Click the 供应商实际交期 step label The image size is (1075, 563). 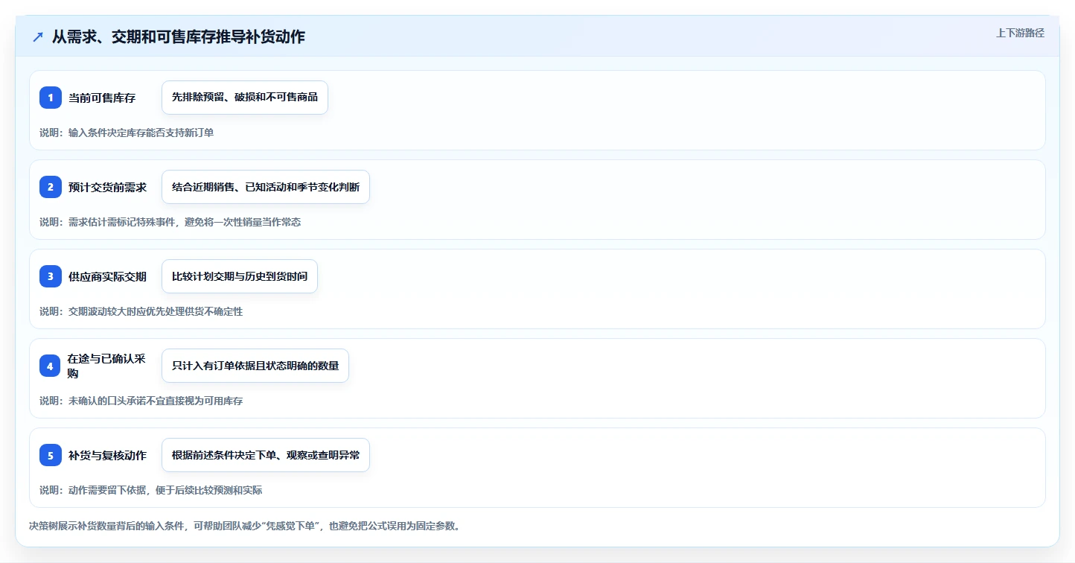[x=107, y=276]
